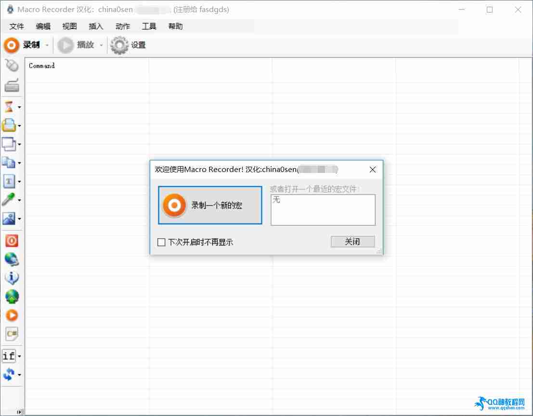Expand the image icon's dropdown arrow

point(19,219)
